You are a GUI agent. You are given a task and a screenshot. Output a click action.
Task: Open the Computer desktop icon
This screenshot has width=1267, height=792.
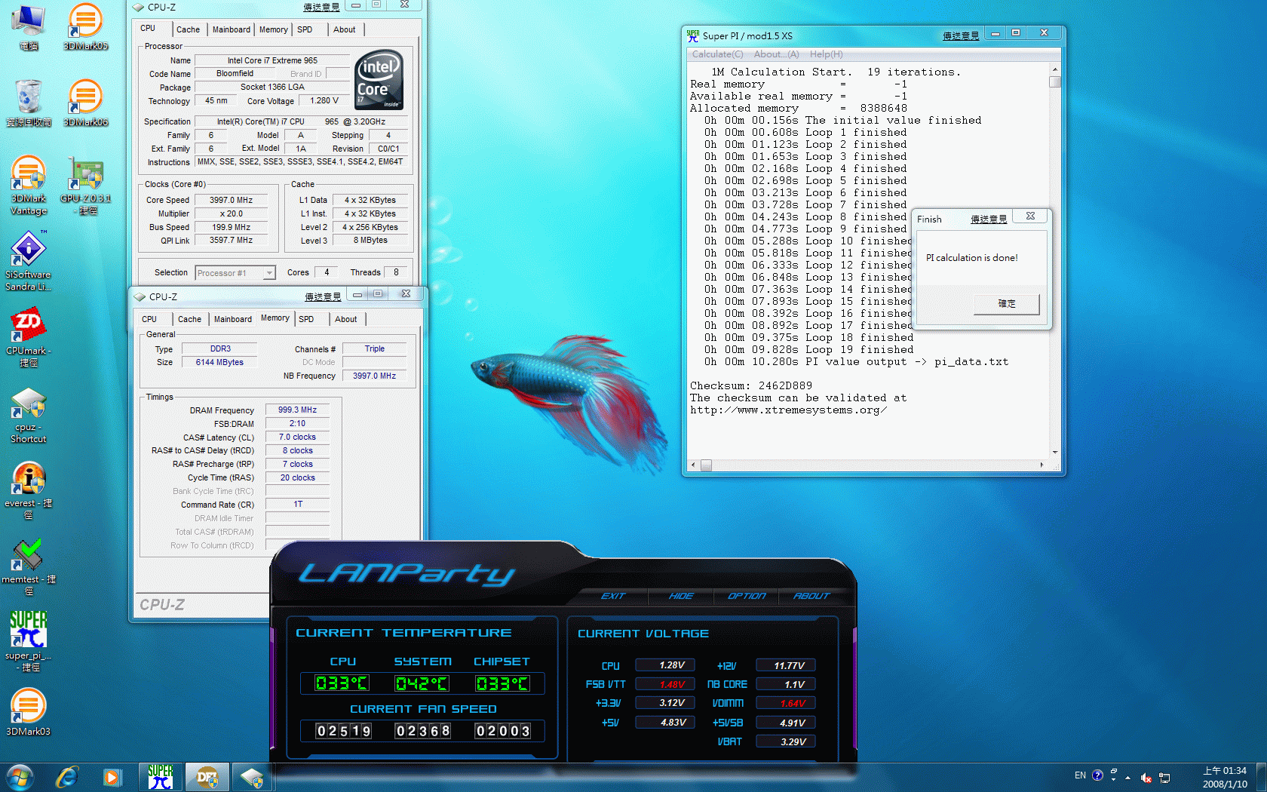click(x=29, y=27)
